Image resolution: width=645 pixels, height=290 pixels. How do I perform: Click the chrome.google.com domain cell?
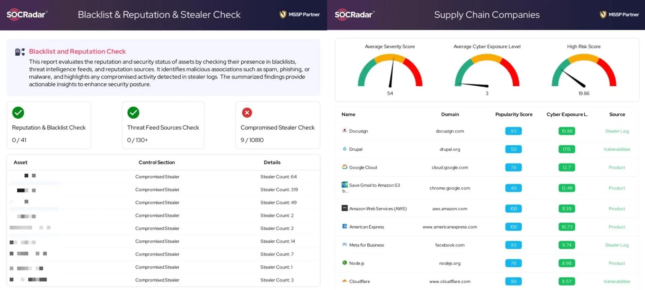tap(450, 188)
